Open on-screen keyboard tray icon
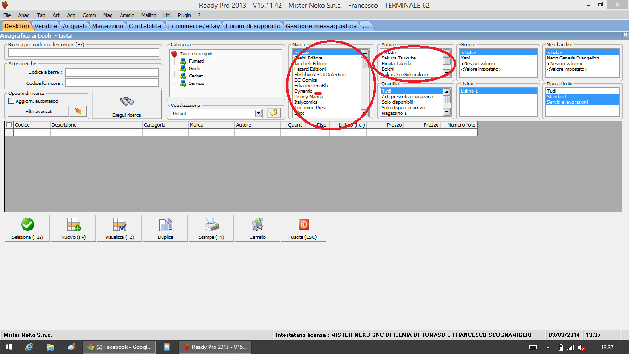The height and width of the screenshot is (354, 629). [533, 347]
